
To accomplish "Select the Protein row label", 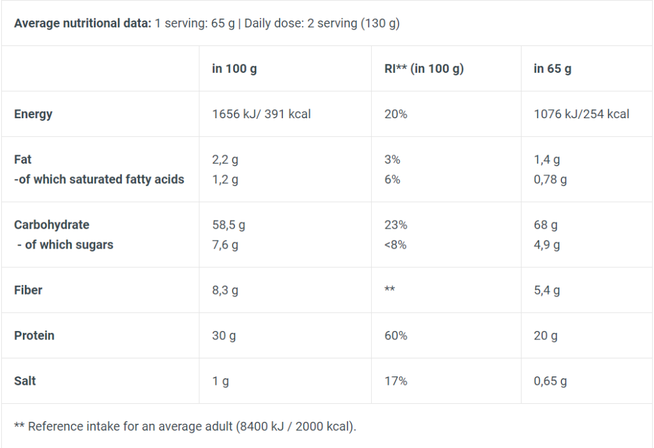I will (x=34, y=336).
